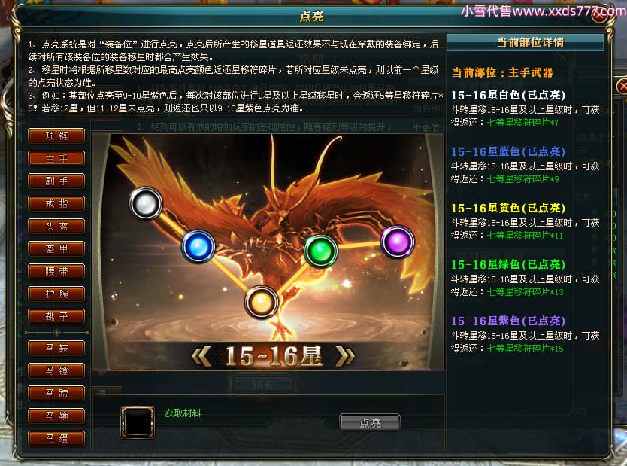Viewport: 627px width, 466px height.
Task: Close the 点亮 window
Action: click(x=600, y=16)
